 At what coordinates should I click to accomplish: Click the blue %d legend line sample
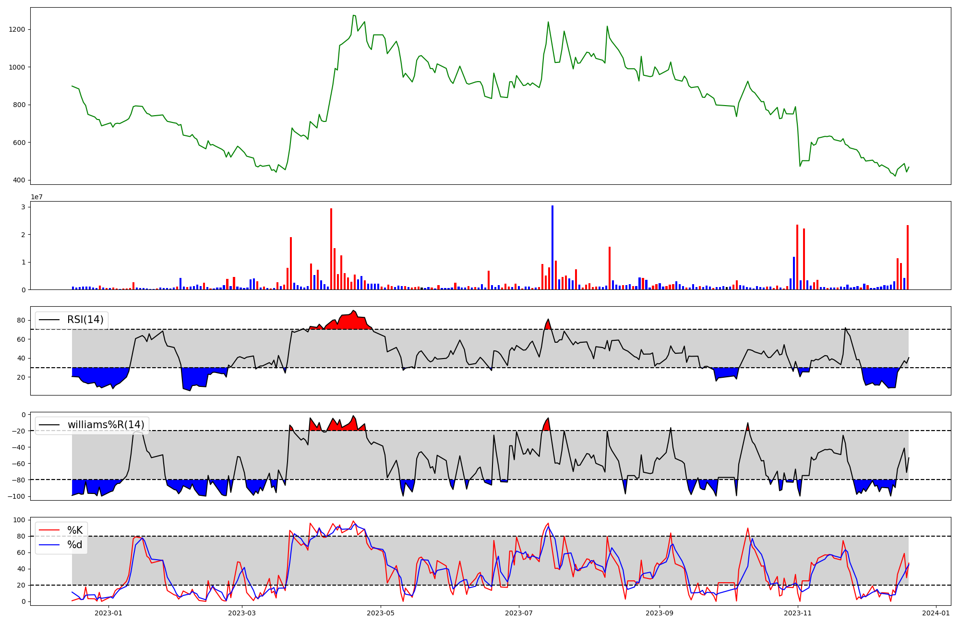[49, 545]
